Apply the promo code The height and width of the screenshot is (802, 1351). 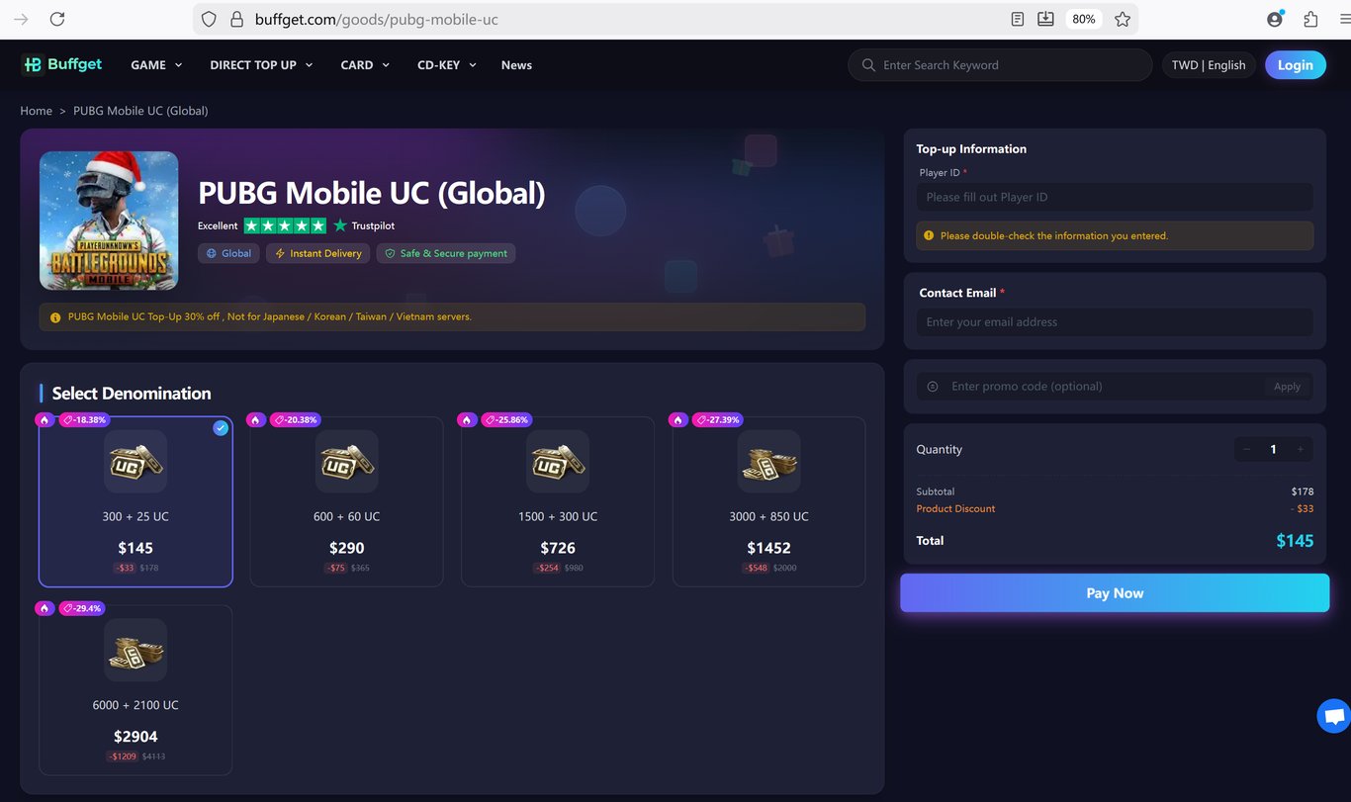click(x=1287, y=387)
